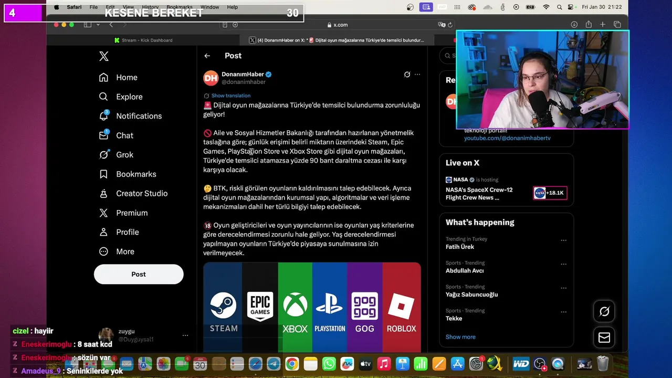Open Notifications bell icon
The height and width of the screenshot is (378, 672).
(103, 115)
